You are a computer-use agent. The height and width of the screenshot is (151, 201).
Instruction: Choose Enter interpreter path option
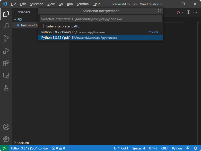101,26
